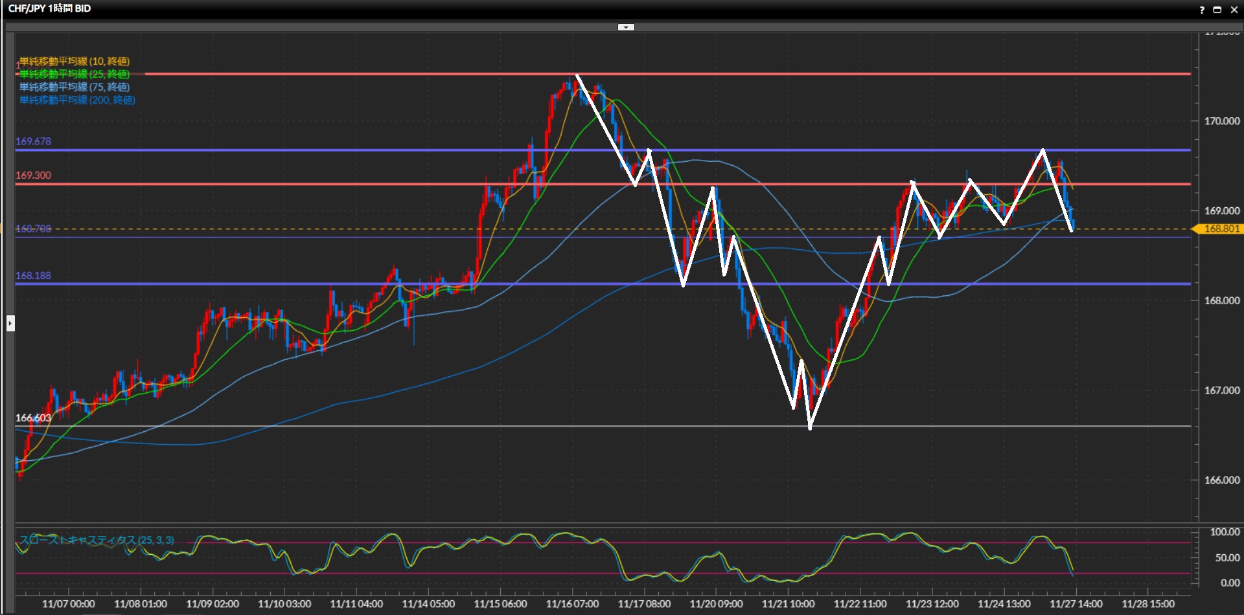The width and height of the screenshot is (1244, 615).
Task: Click the 75-period moving average label
Action: (75, 87)
